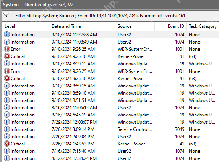
Task: Click Event ID 41 in 7/26/2024 row
Action: coord(182,144)
